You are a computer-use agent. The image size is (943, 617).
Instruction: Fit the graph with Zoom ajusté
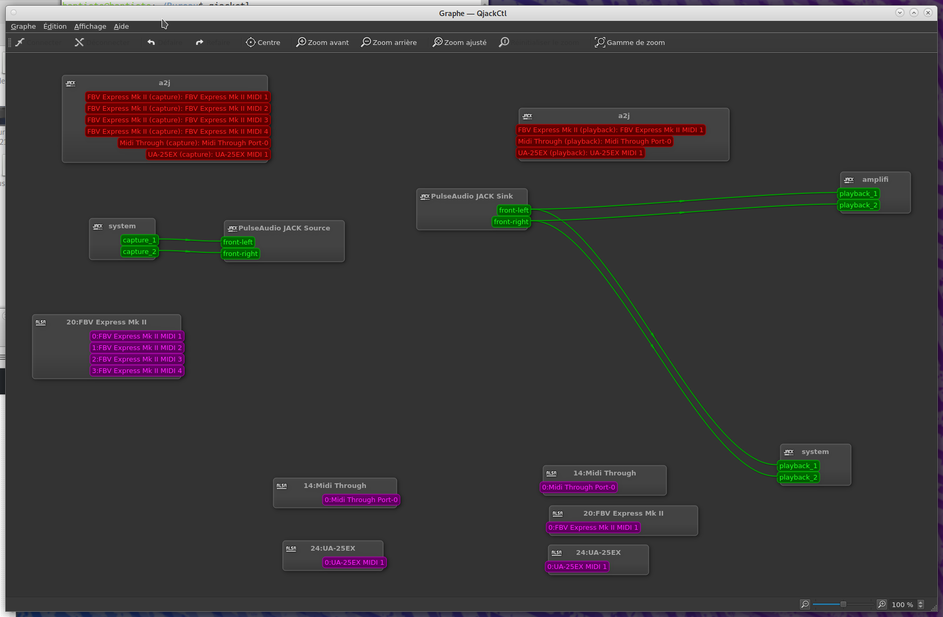(459, 42)
